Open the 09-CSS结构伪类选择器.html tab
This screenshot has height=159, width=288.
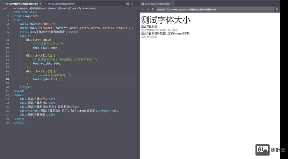tap(62, 4)
